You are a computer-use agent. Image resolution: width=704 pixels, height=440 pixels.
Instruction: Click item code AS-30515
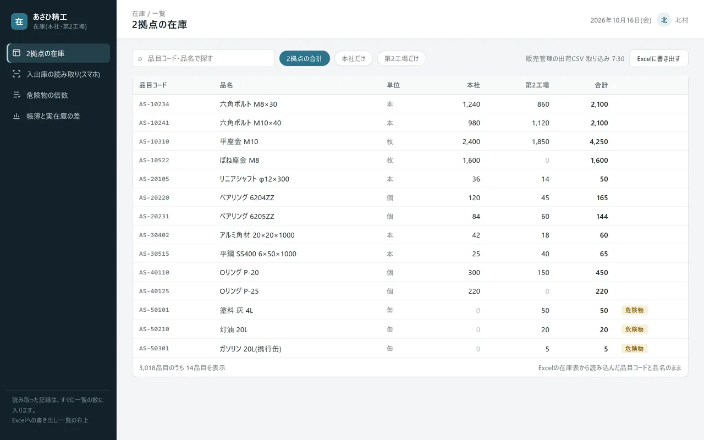(x=154, y=254)
